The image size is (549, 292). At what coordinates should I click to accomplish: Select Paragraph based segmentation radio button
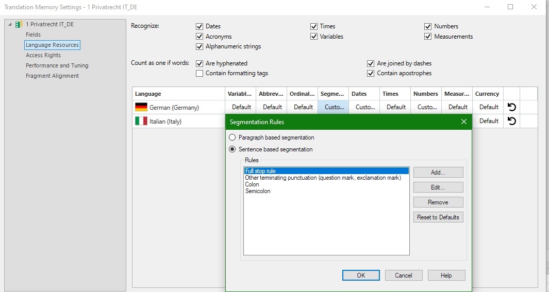[232, 138]
